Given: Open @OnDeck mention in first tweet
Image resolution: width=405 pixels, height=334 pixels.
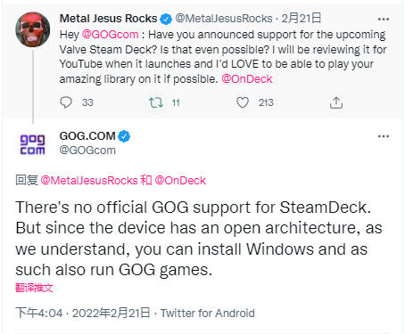Looking at the screenshot, I should [247, 79].
